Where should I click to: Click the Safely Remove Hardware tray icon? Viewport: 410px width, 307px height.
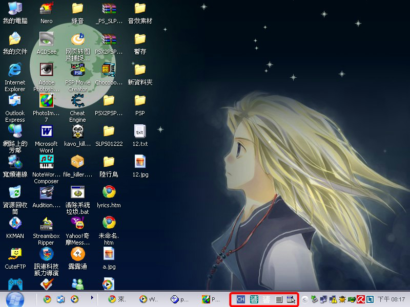click(x=314, y=299)
